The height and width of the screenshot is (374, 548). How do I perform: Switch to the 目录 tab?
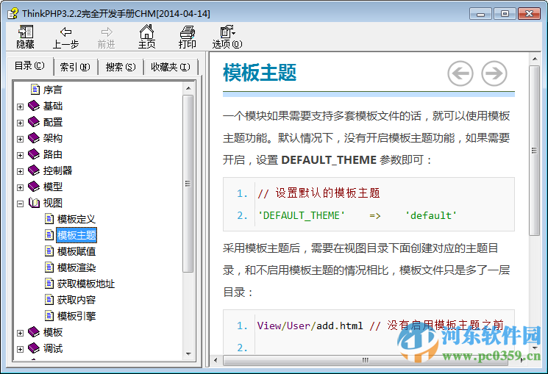[x=29, y=66]
